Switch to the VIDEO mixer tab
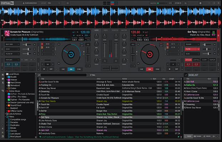This screenshot has width=222, height=142. pos(106,30)
